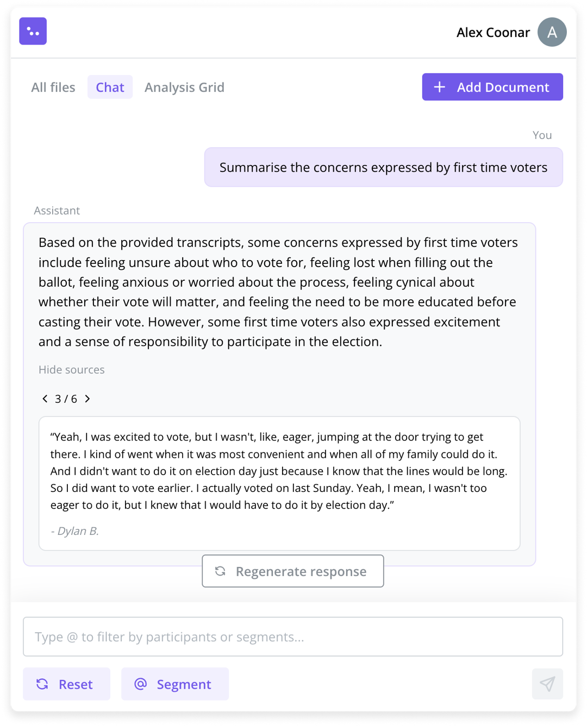Click the Reset circular arrows icon
Viewport: 587px width, 726px height.
point(42,684)
